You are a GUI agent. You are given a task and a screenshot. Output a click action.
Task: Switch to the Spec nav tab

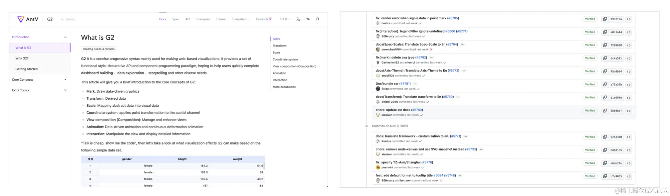pos(176,19)
